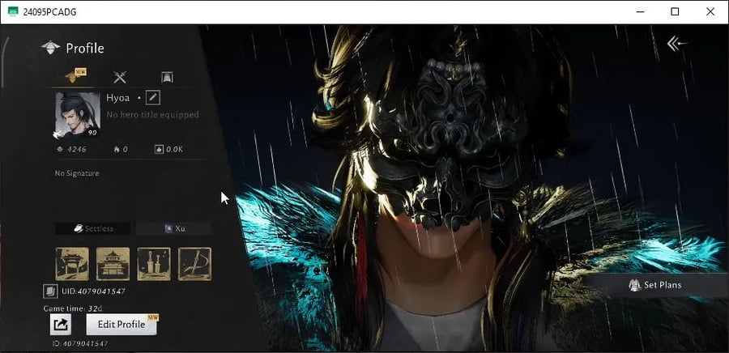This screenshot has width=729, height=353.
Task: Select the pagoda temple badge icon
Action: pyautogui.click(x=113, y=264)
